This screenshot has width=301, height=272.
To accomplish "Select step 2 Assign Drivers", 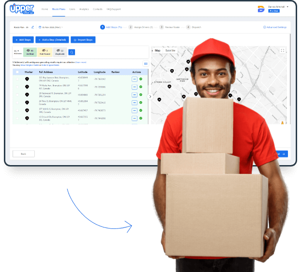I will click(x=141, y=27).
